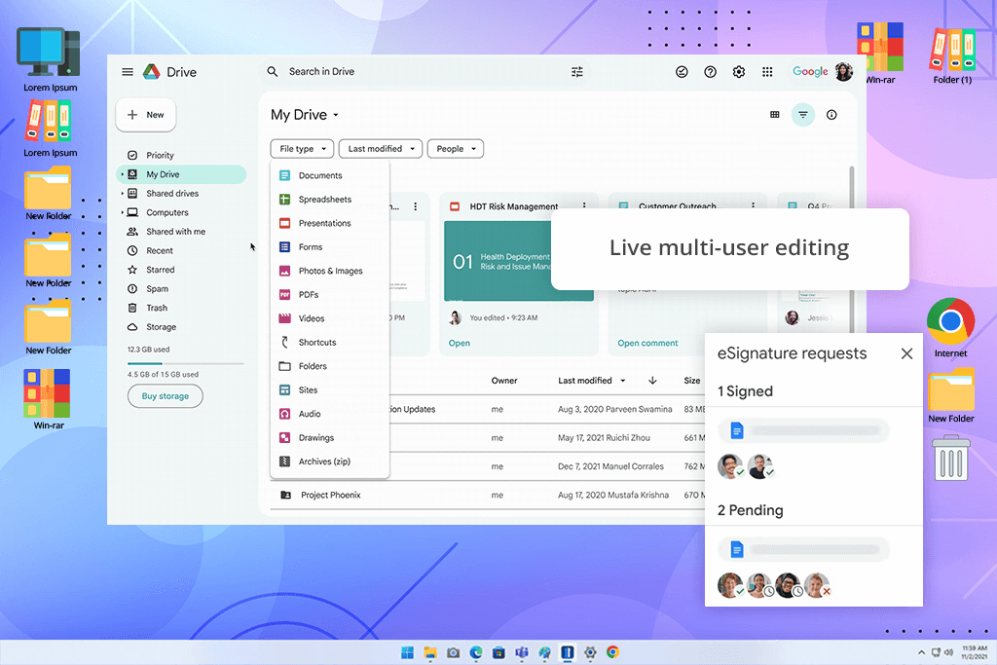Image resolution: width=997 pixels, height=665 pixels.
Task: Open Starred in the sidebar
Action: [x=161, y=270]
